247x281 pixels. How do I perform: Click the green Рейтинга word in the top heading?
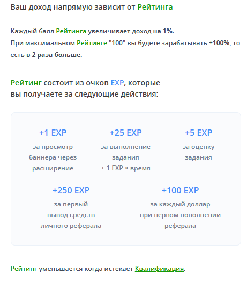point(155,7)
